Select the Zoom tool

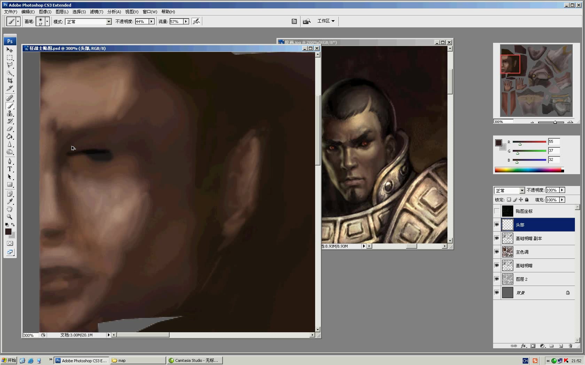10,217
